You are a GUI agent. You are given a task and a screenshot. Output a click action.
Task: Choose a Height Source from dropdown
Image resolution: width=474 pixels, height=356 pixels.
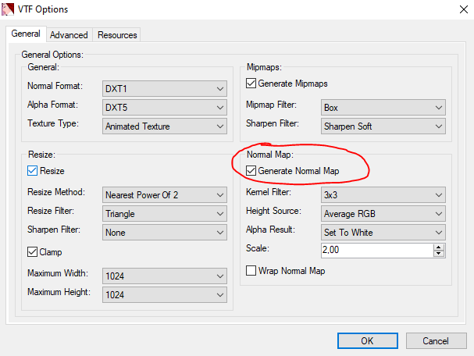[383, 213]
